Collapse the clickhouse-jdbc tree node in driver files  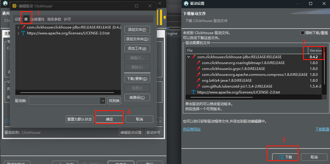click(188, 57)
